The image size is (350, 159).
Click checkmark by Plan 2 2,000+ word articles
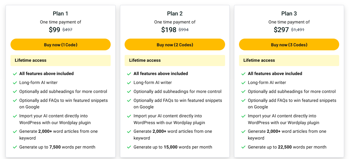coord(129,132)
